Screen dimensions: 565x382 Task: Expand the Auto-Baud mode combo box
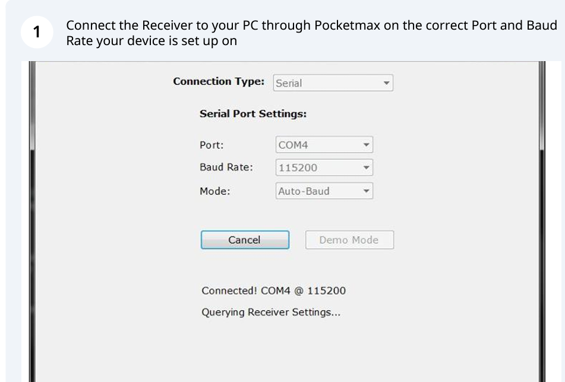[324, 191]
